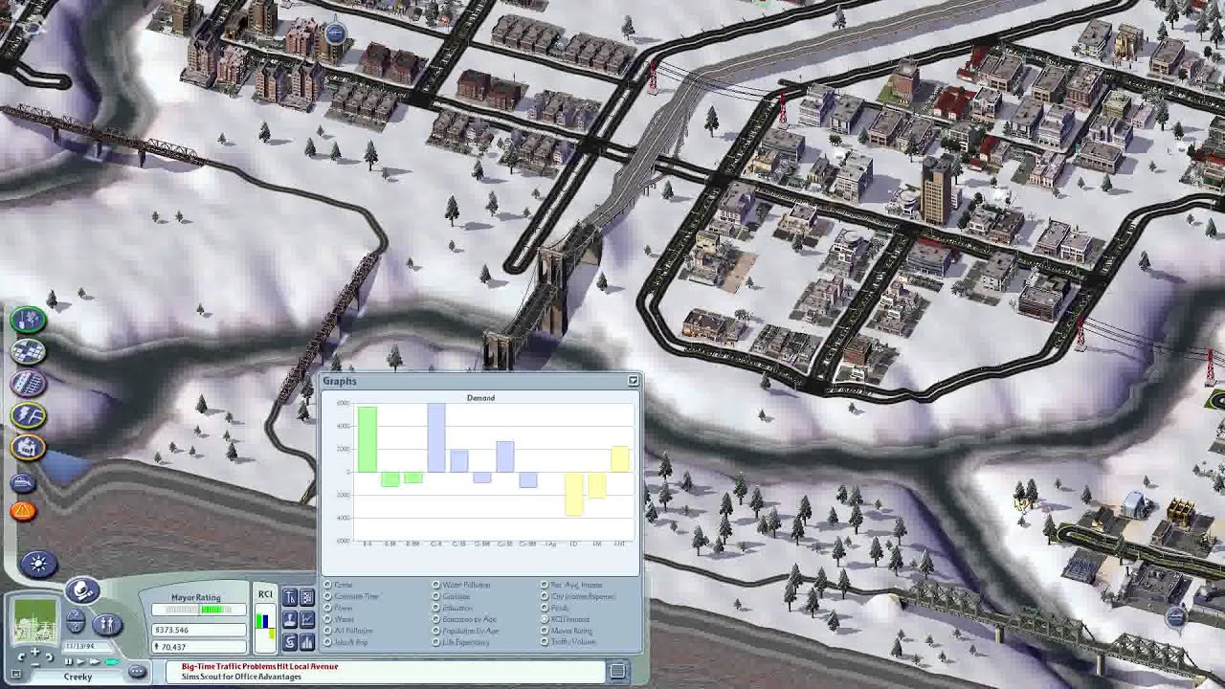Image resolution: width=1225 pixels, height=689 pixels.
Task: Open the zoning tools menu
Action: pyautogui.click(x=29, y=351)
